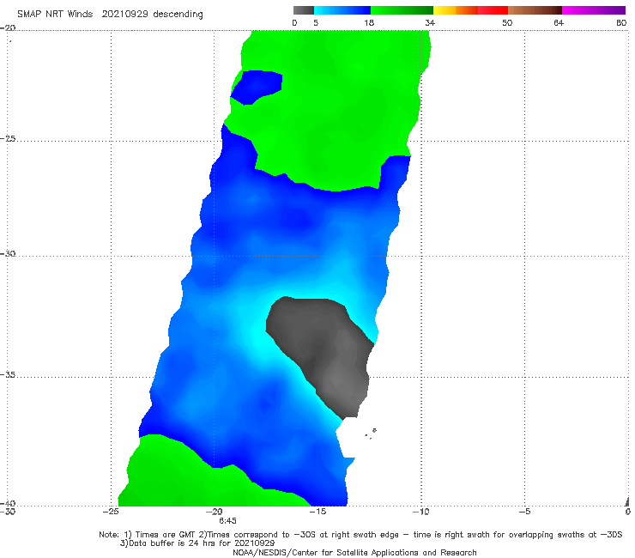This screenshot has width=635, height=558.
Task: Click the color bar label 64
Action: point(559,22)
